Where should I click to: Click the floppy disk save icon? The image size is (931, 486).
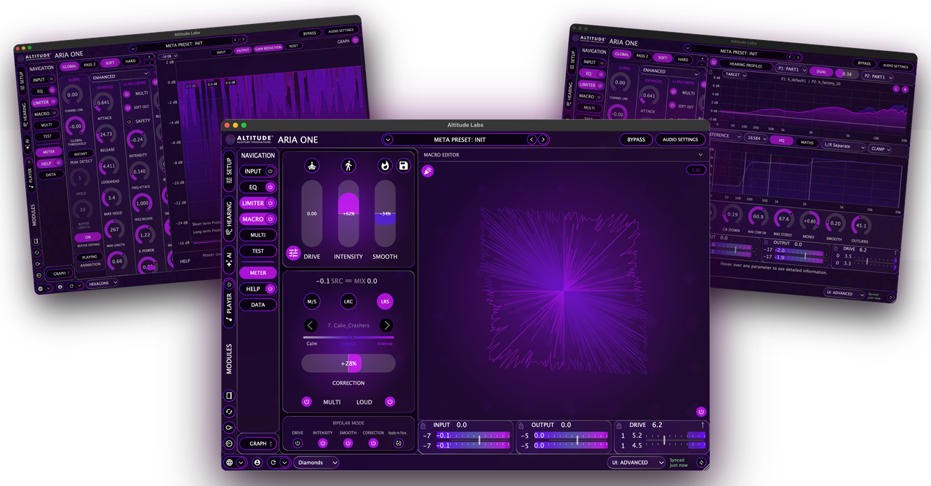point(404,166)
